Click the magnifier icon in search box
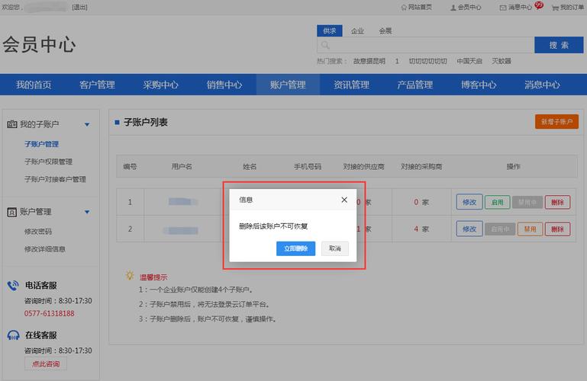The width and height of the screenshot is (587, 381). (325, 46)
